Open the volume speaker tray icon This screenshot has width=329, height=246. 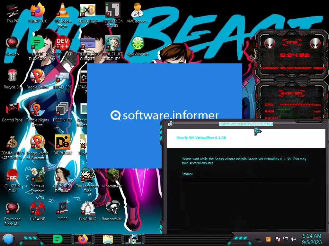[x=293, y=239]
